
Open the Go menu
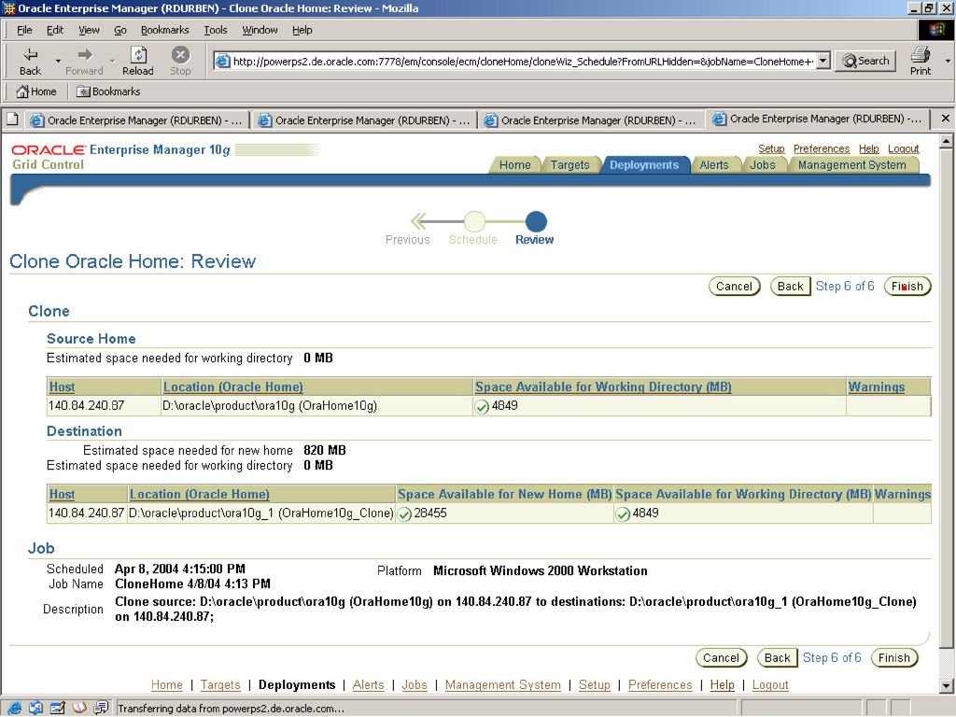tap(120, 30)
